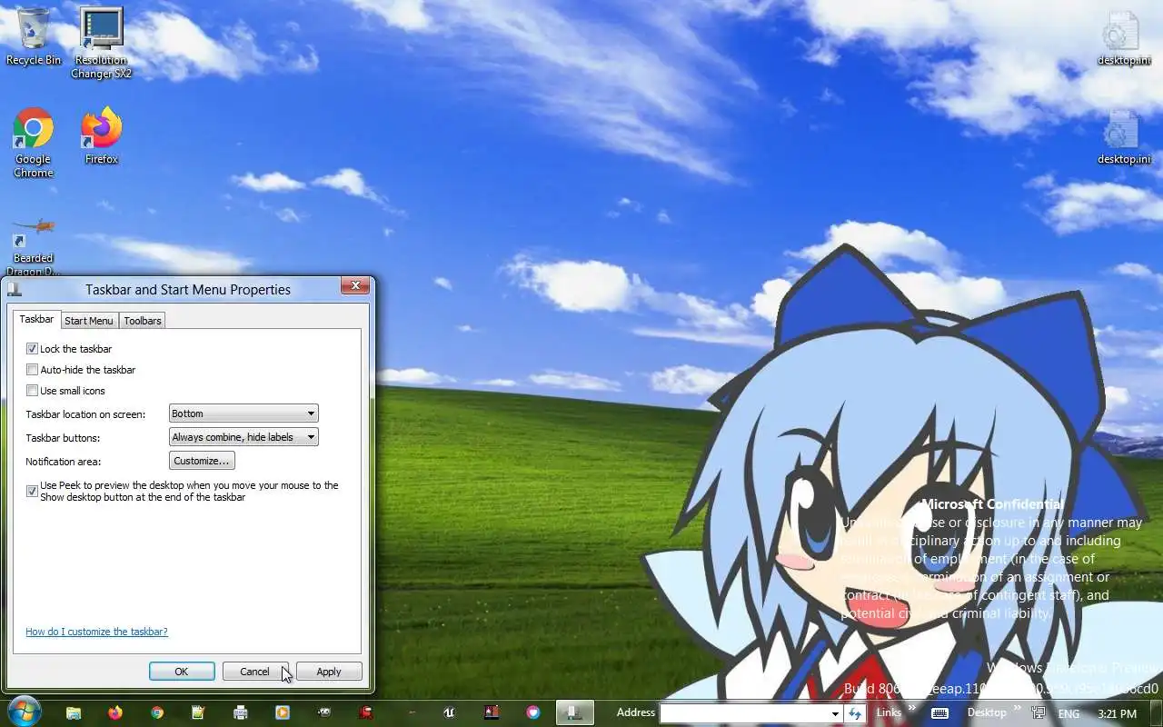Open the GIMP taskbar icon

pos(324,712)
